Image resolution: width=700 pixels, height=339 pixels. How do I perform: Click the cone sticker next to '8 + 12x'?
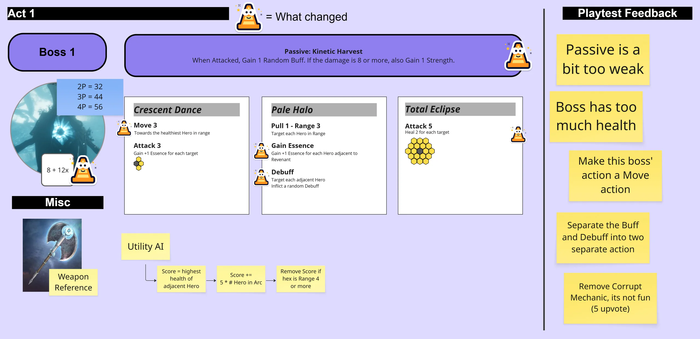point(83,170)
